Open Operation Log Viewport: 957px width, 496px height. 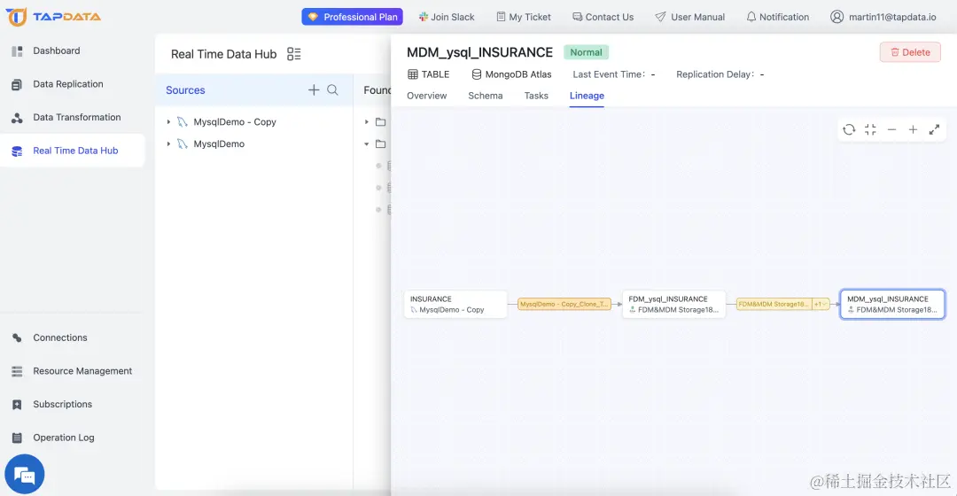point(64,438)
